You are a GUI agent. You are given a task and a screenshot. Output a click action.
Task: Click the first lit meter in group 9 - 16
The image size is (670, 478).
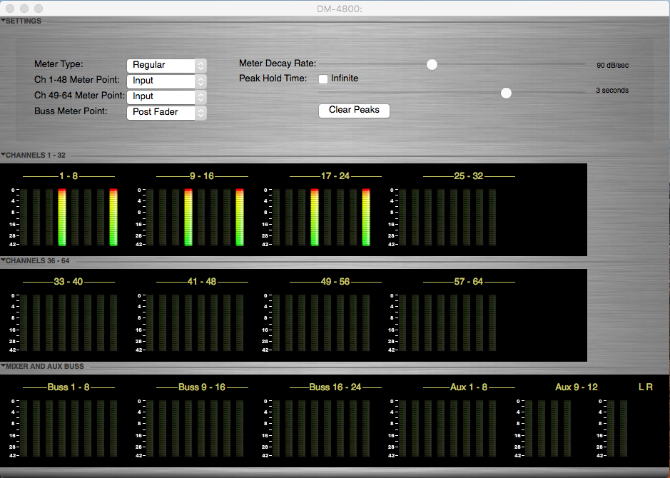pos(188,217)
